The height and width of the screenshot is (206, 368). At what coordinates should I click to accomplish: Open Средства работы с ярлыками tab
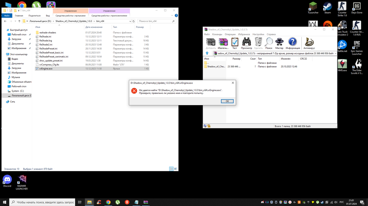pos(70,16)
